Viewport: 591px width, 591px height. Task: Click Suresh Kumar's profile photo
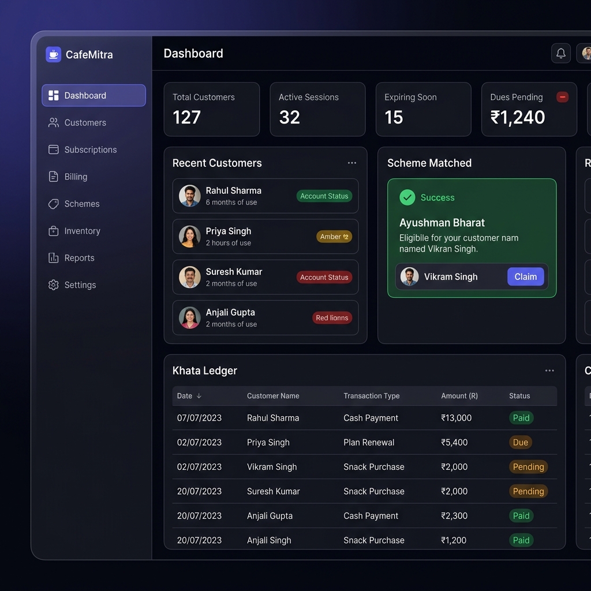[x=189, y=277]
